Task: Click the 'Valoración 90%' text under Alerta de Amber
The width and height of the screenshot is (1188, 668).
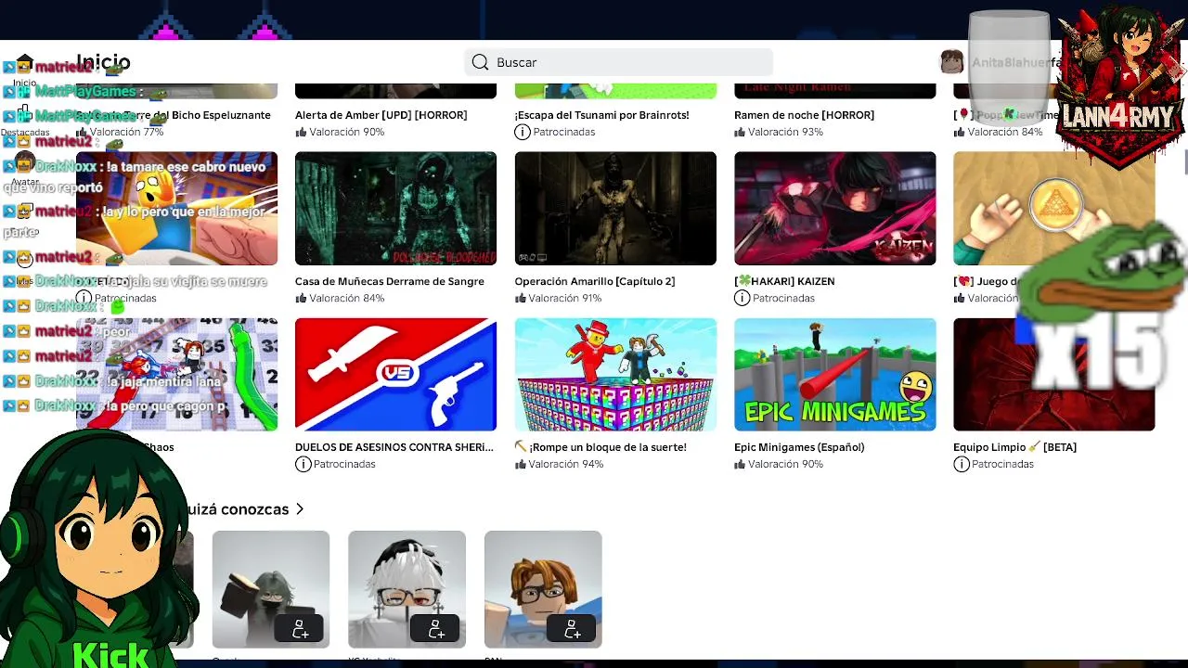Action: tap(346, 132)
